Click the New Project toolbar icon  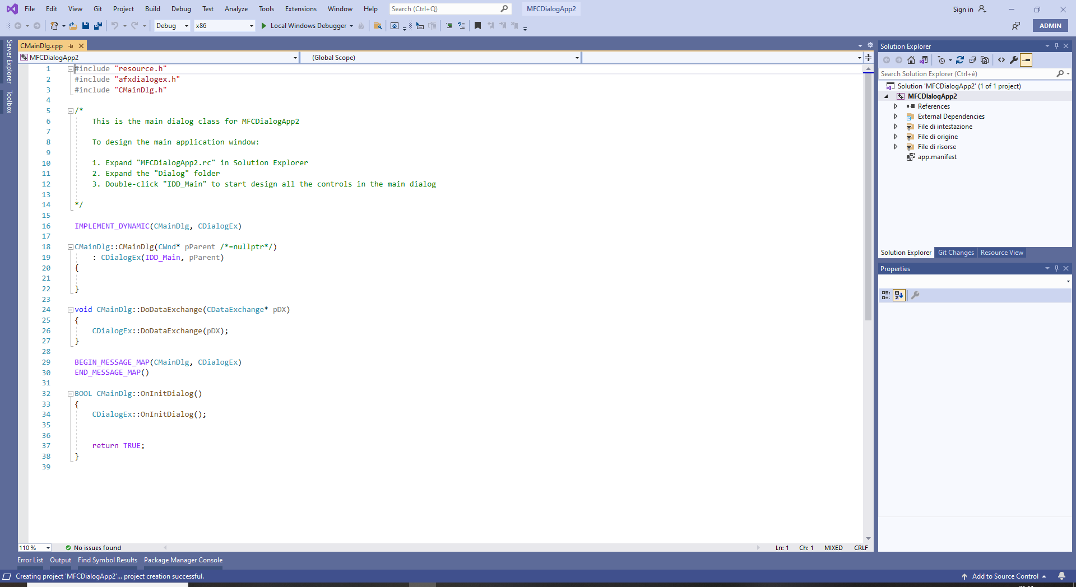(54, 26)
